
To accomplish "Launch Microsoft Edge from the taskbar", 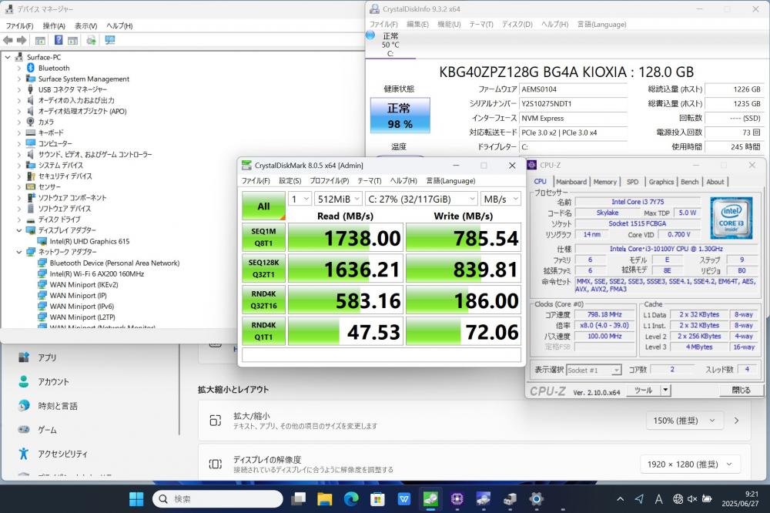I will tap(351, 499).
